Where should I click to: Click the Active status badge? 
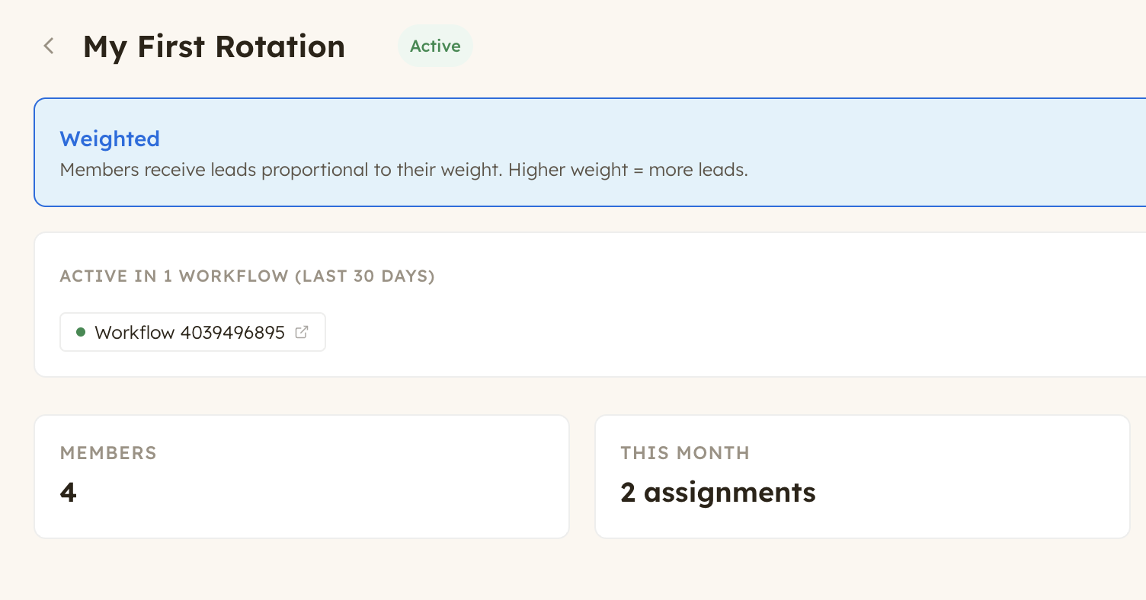pyautogui.click(x=435, y=46)
